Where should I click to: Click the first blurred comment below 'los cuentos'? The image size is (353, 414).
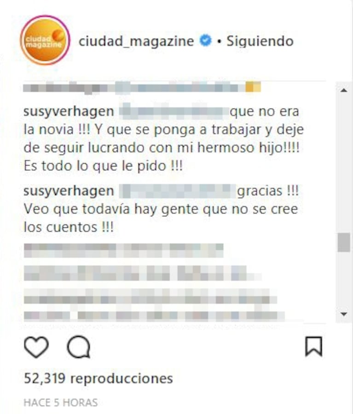click(124, 250)
